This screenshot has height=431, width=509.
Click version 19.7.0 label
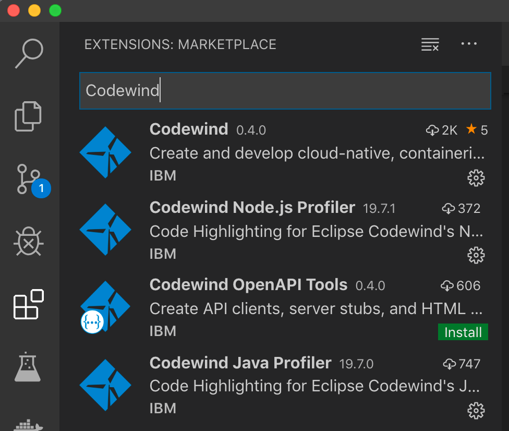[356, 364]
